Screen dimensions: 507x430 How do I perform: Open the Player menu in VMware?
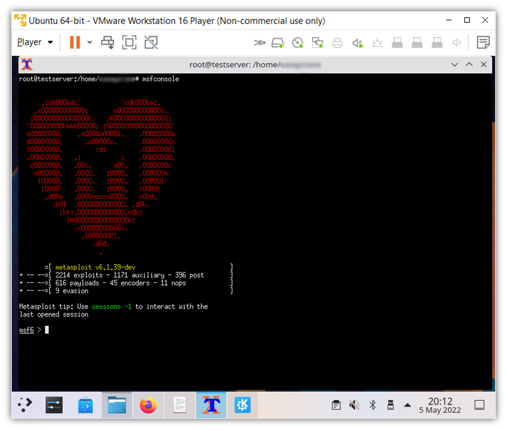35,42
